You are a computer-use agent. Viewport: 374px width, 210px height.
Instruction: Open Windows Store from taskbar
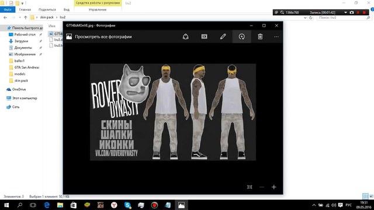(x=74, y=205)
